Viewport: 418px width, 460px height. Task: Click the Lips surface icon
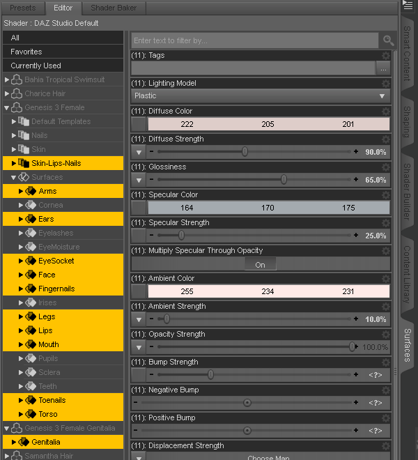[x=31, y=330]
